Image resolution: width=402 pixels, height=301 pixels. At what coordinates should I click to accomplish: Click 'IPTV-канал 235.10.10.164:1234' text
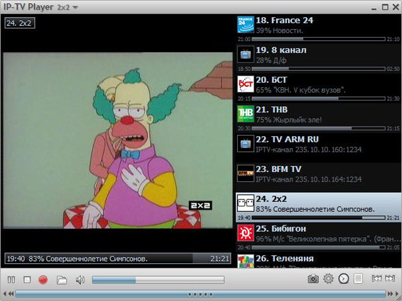pyautogui.click(x=309, y=179)
